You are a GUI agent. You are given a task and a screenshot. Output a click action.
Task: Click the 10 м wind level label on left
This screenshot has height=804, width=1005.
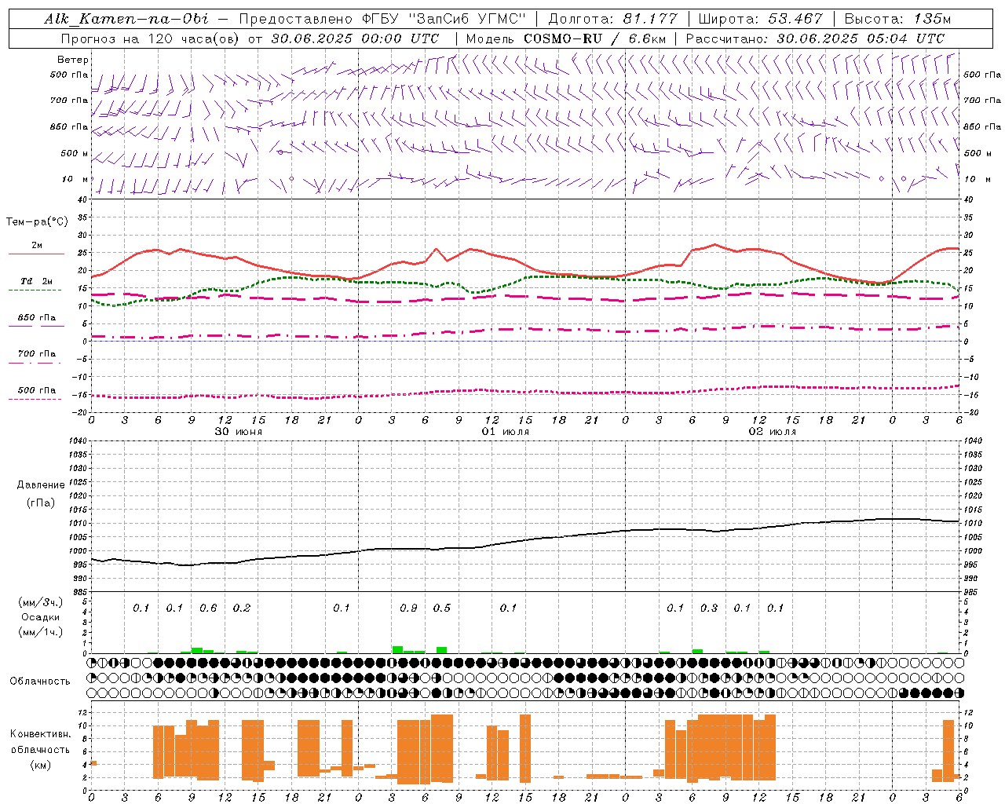pos(75,179)
